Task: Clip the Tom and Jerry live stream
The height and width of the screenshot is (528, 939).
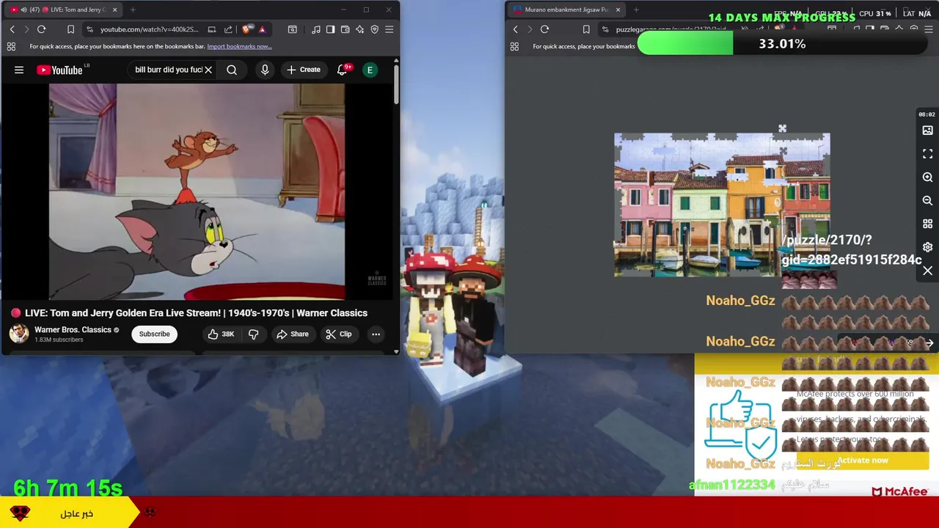Action: coord(338,334)
